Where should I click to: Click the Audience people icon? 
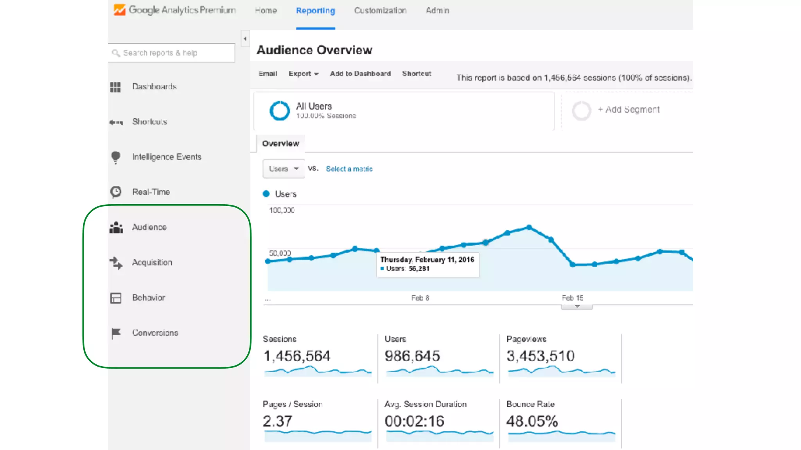click(116, 228)
